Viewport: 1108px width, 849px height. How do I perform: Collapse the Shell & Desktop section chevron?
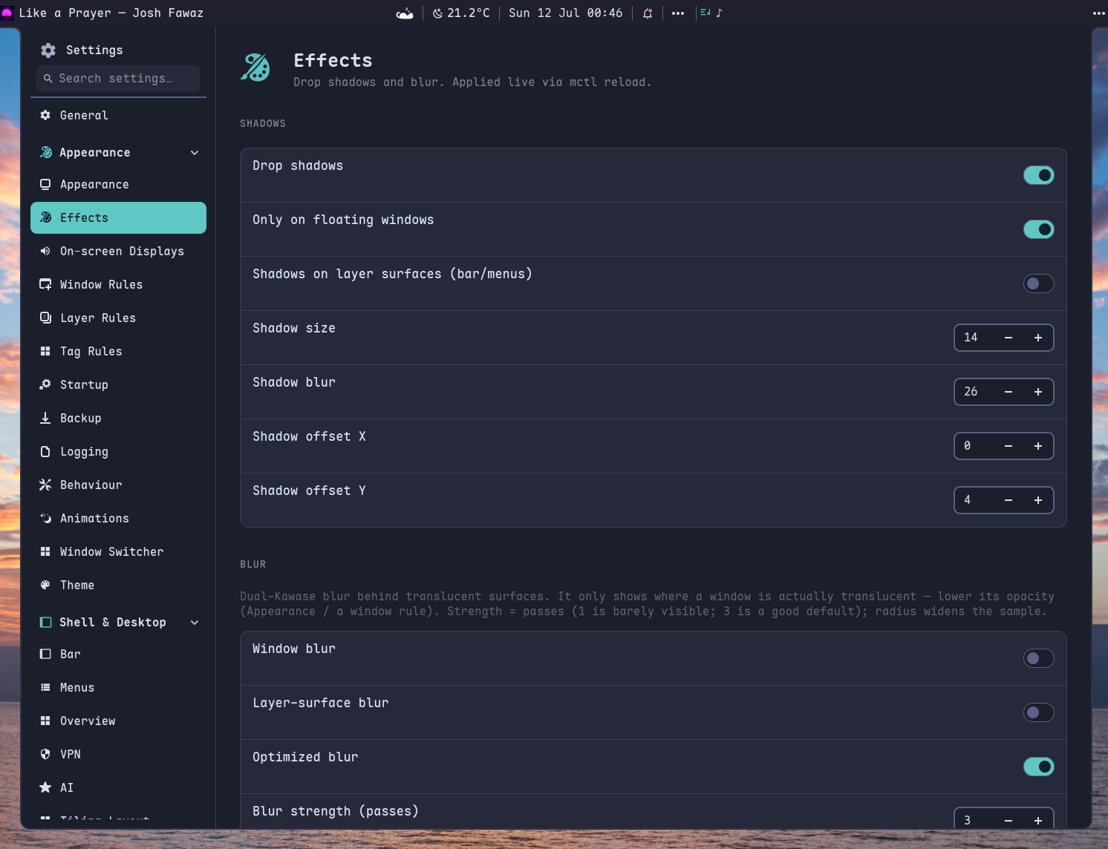195,623
